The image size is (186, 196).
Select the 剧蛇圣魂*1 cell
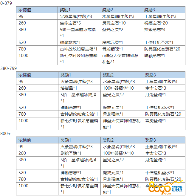pos(69,153)
